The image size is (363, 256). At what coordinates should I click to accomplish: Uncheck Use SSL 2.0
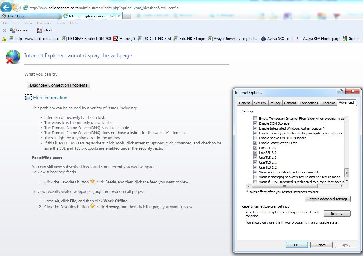pos(255,148)
